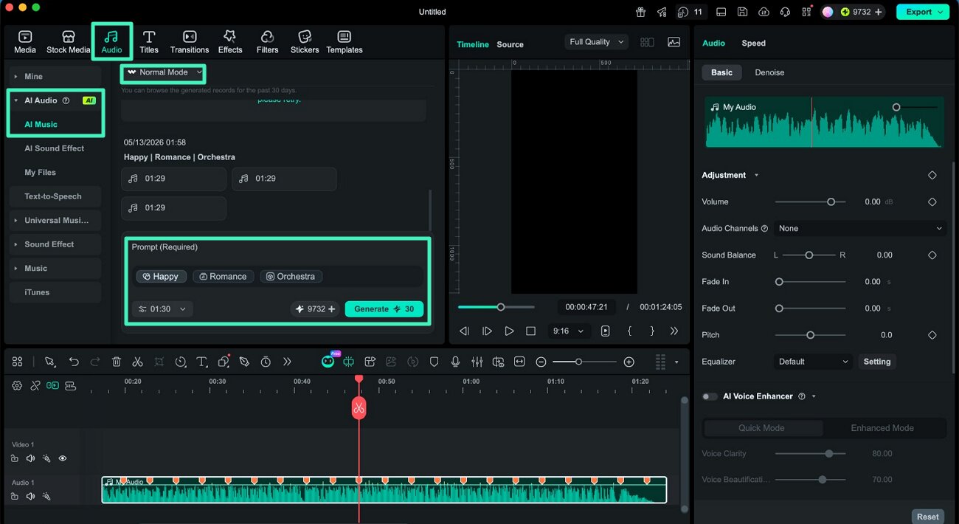
Task: Expand the Sound Effect sidebar section
Action: click(x=55, y=244)
